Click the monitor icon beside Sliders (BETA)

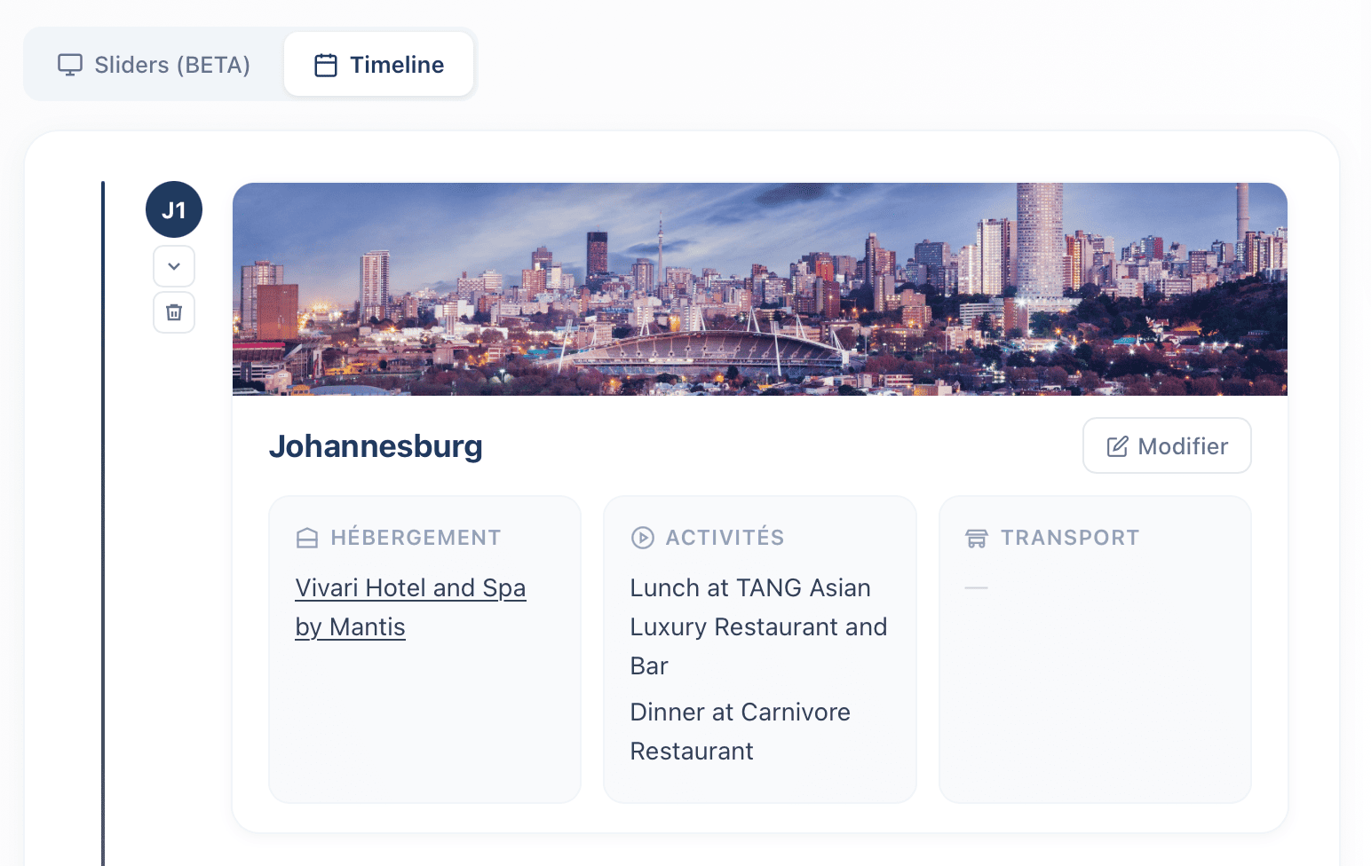point(70,65)
